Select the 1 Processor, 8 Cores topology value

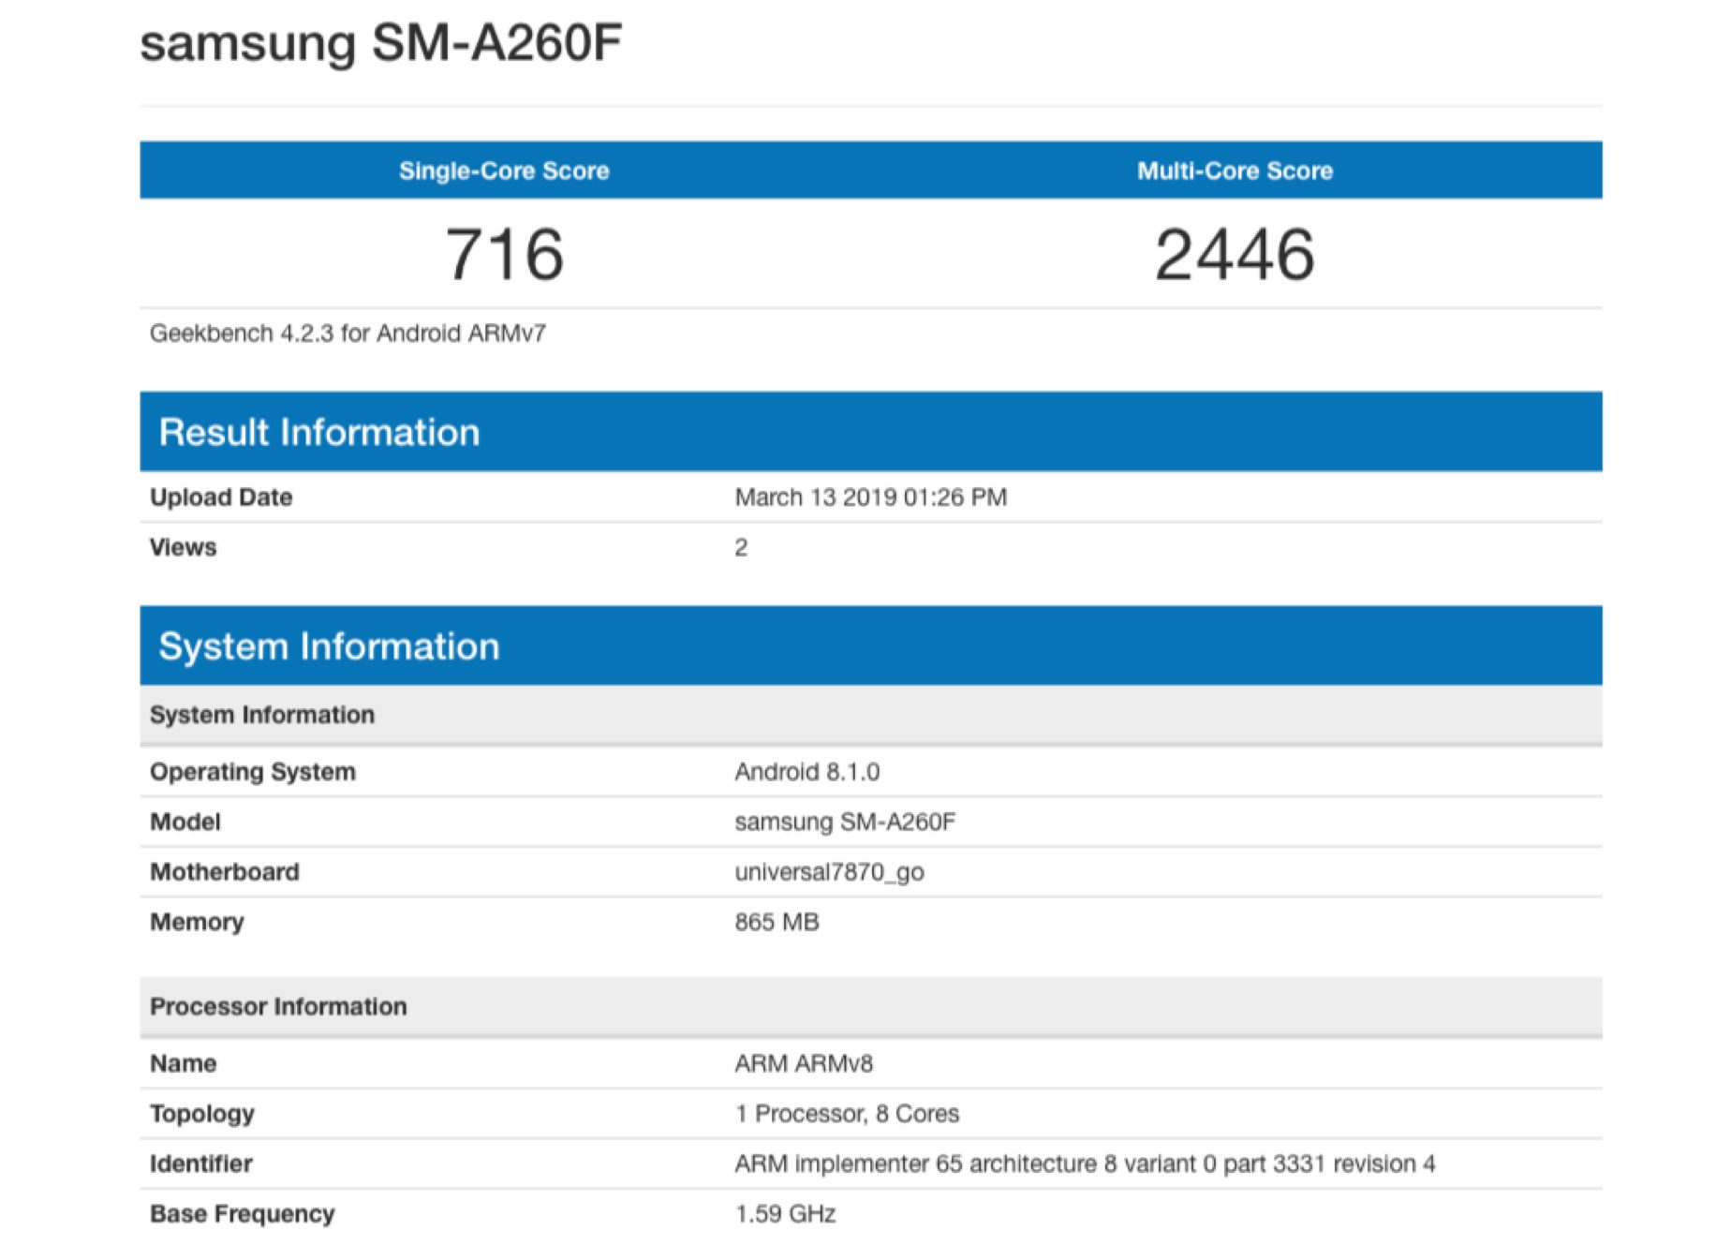(847, 1114)
